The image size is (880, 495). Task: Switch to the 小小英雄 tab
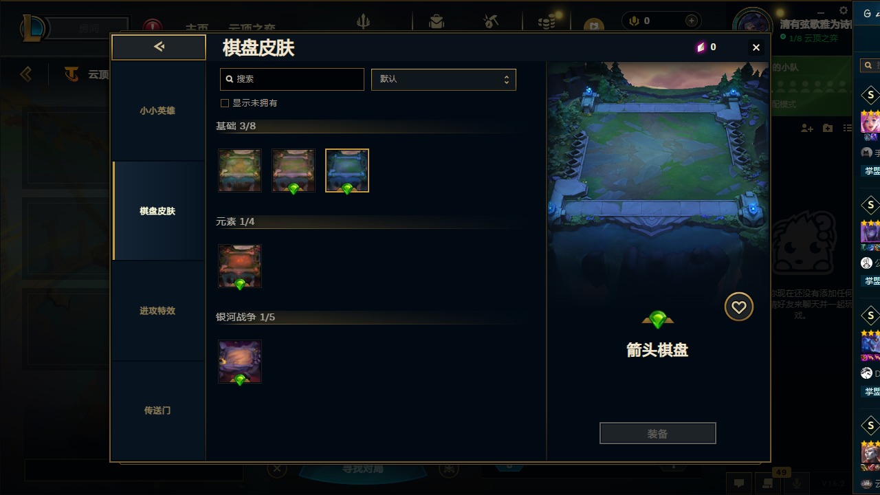158,111
